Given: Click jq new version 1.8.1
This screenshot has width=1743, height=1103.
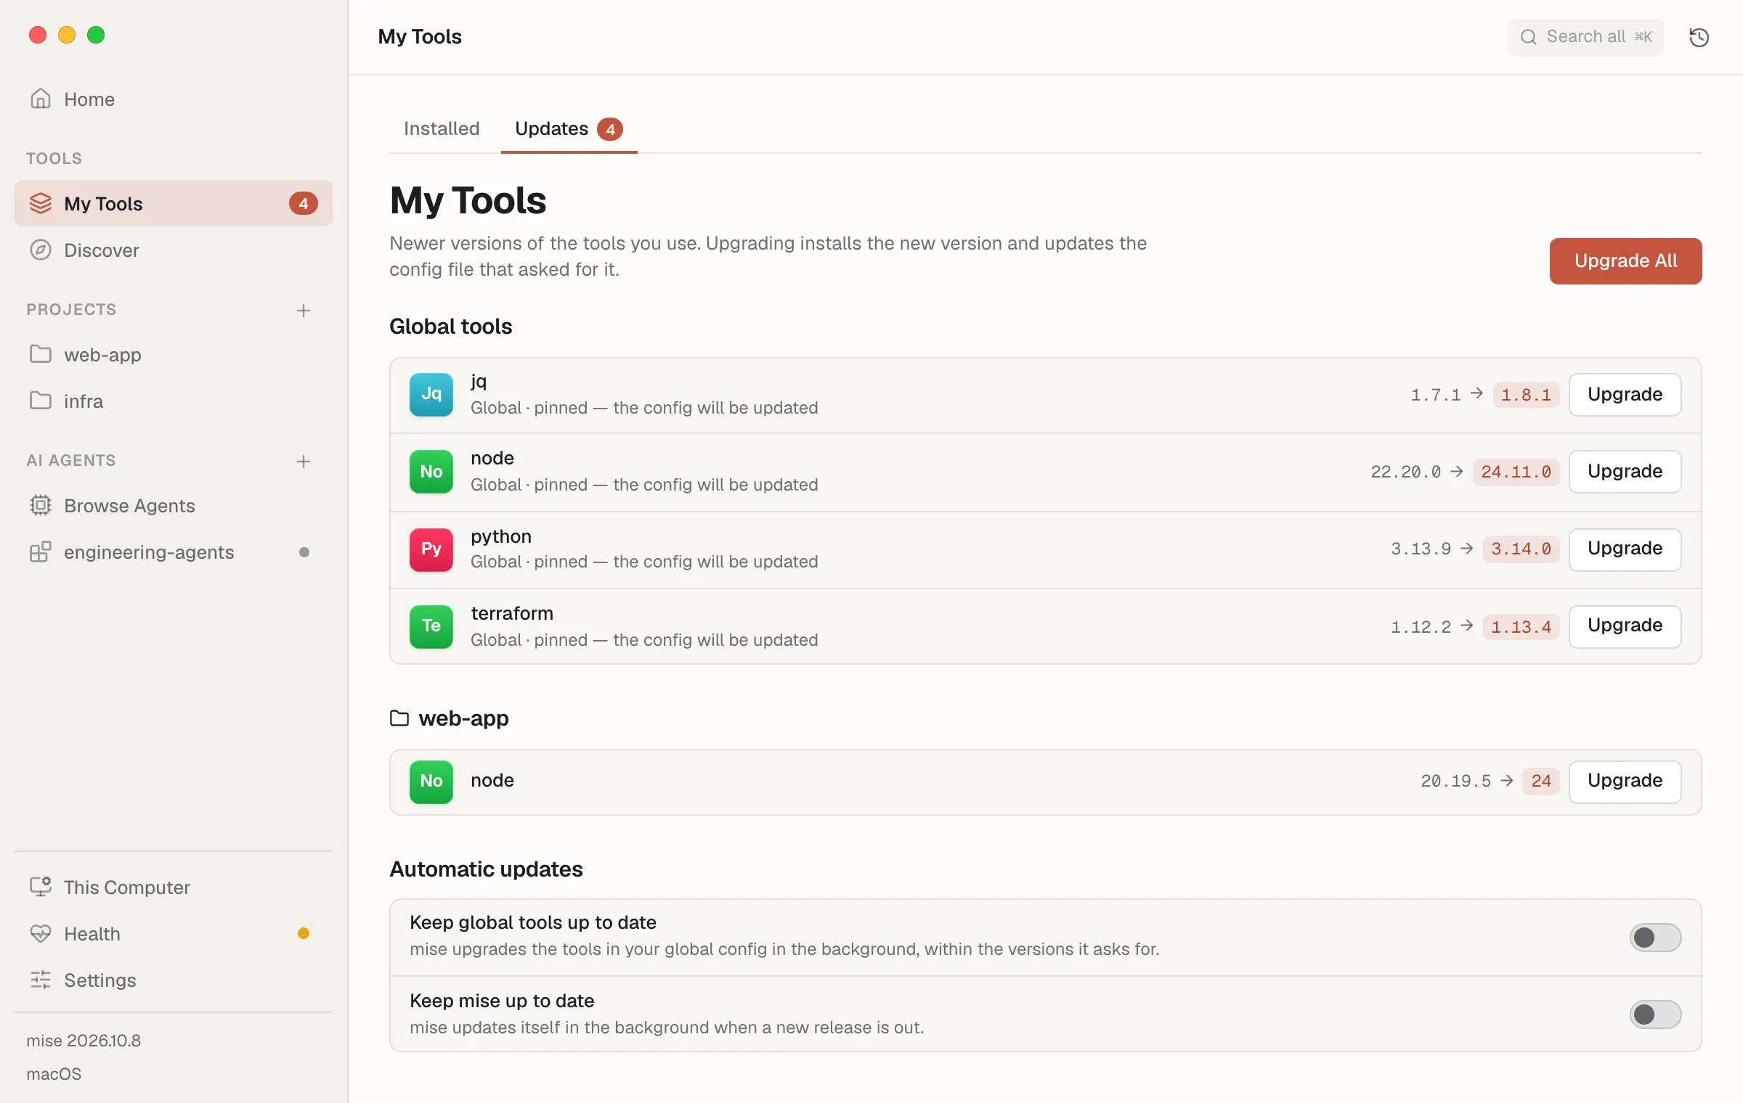Looking at the screenshot, I should pos(1526,395).
